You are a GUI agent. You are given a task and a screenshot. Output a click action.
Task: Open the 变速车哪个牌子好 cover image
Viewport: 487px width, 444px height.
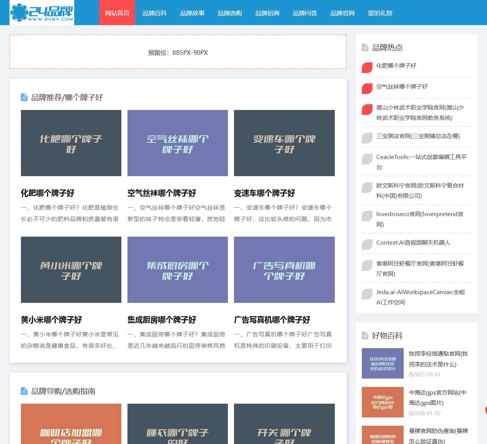pos(284,143)
